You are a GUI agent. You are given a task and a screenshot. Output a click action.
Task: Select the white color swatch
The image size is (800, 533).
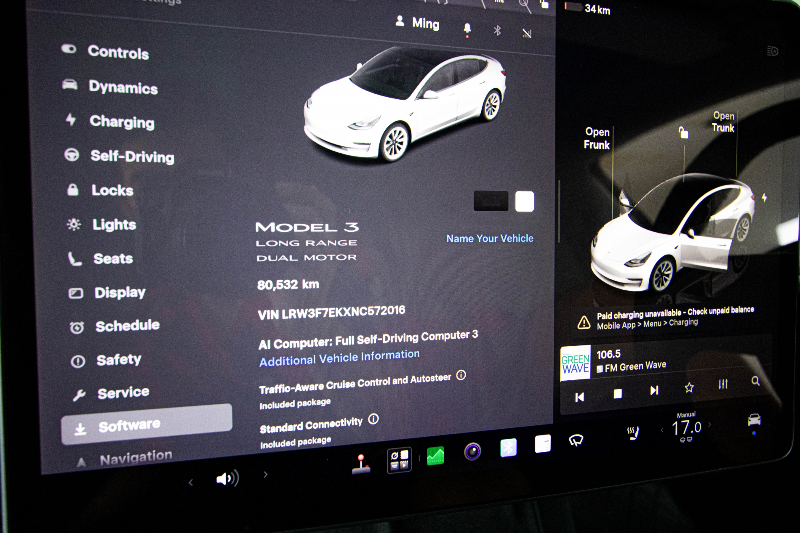click(x=525, y=201)
